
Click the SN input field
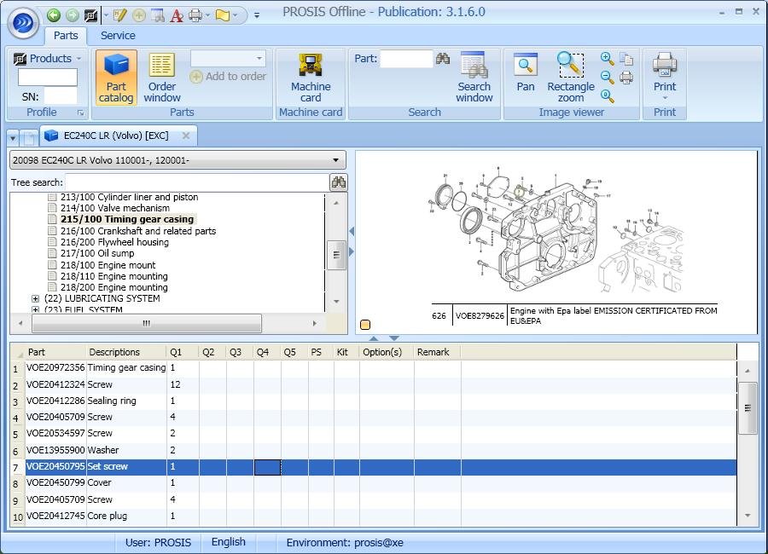click(x=60, y=96)
